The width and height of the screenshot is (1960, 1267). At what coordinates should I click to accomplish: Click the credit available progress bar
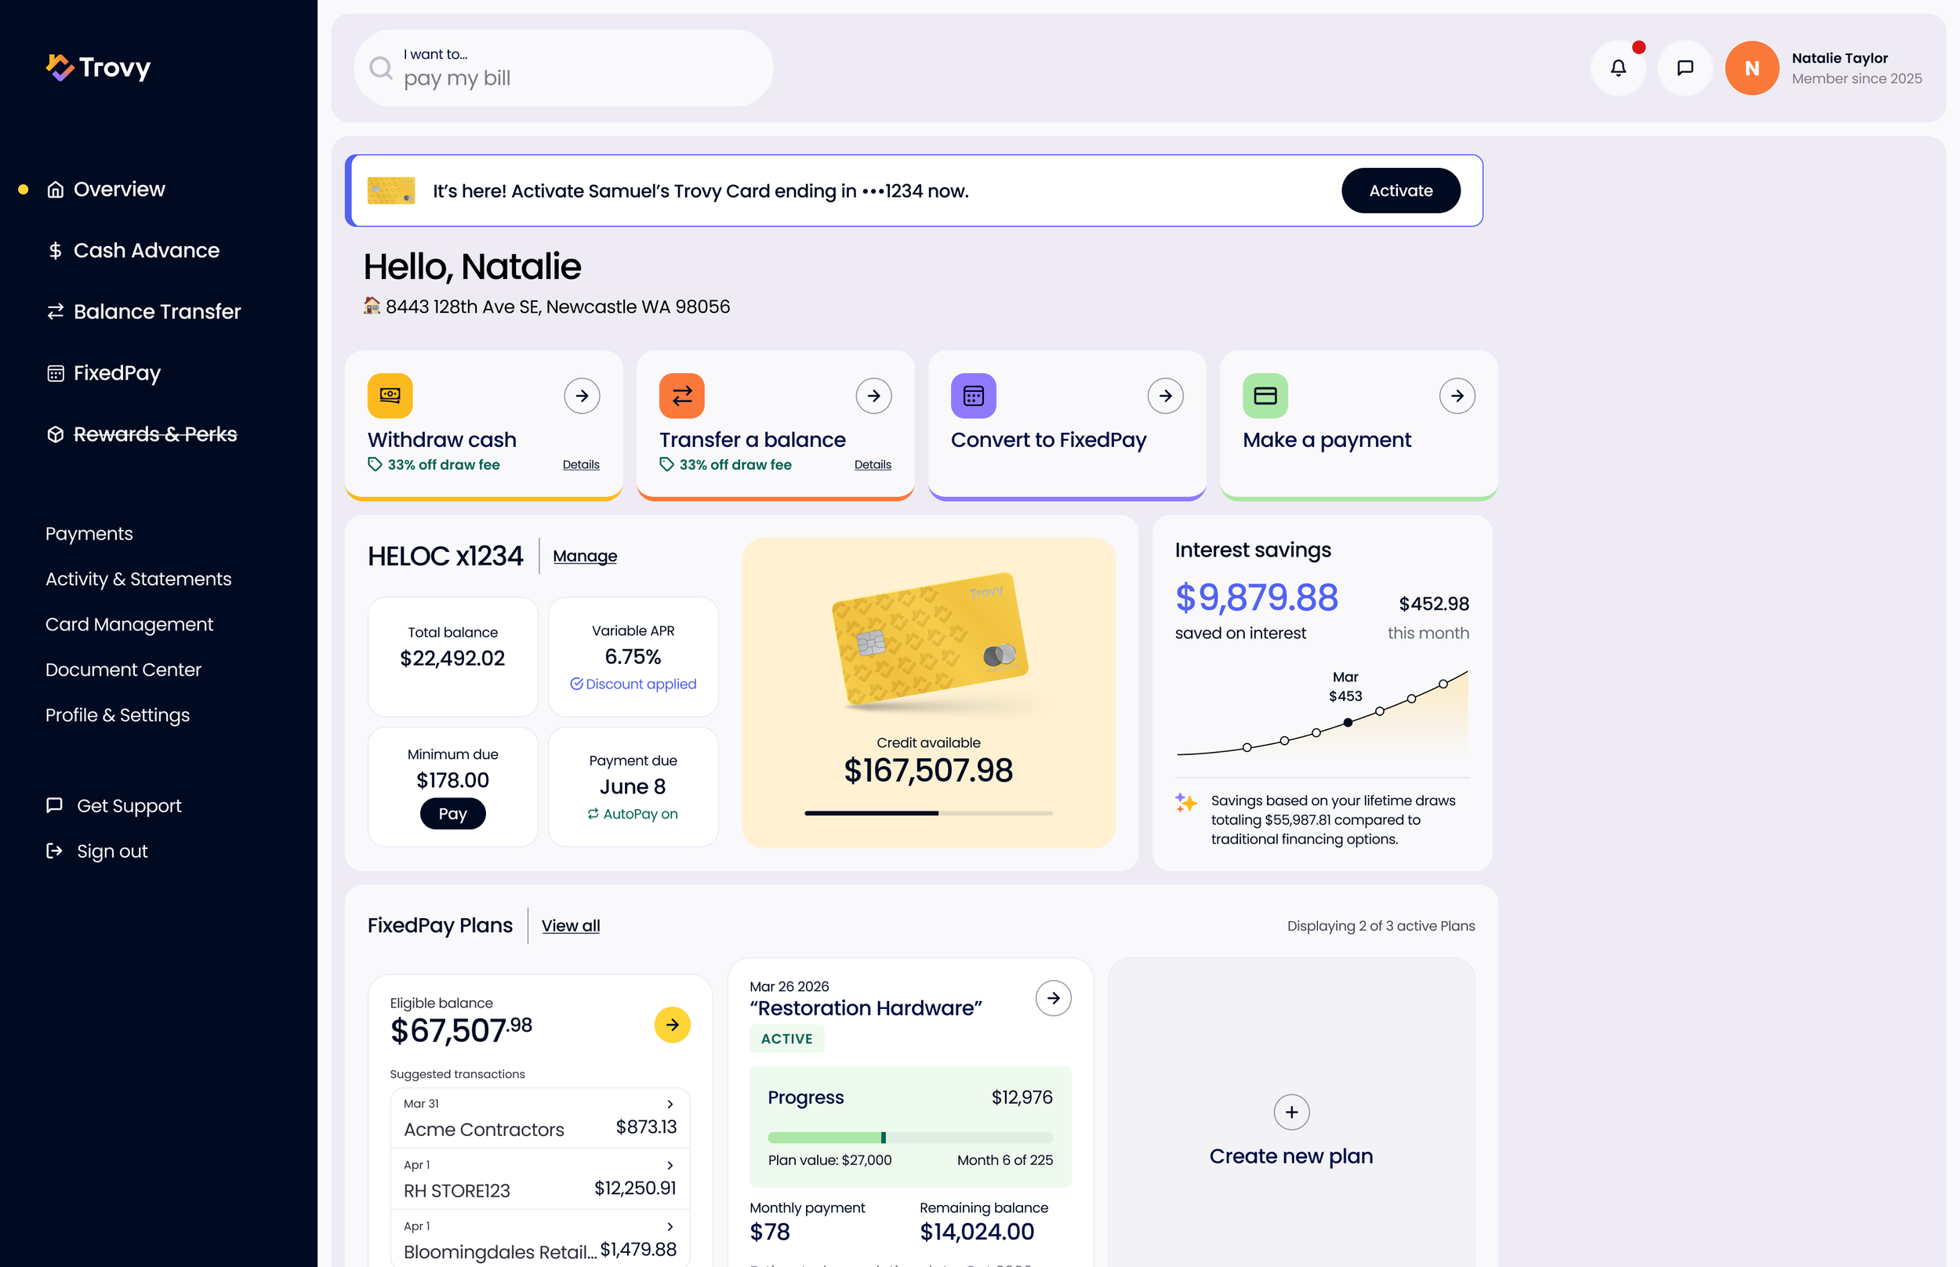click(927, 813)
